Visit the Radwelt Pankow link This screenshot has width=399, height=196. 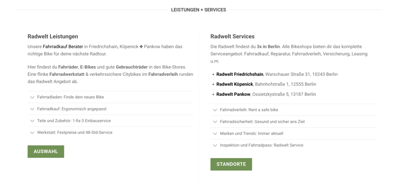click(233, 94)
